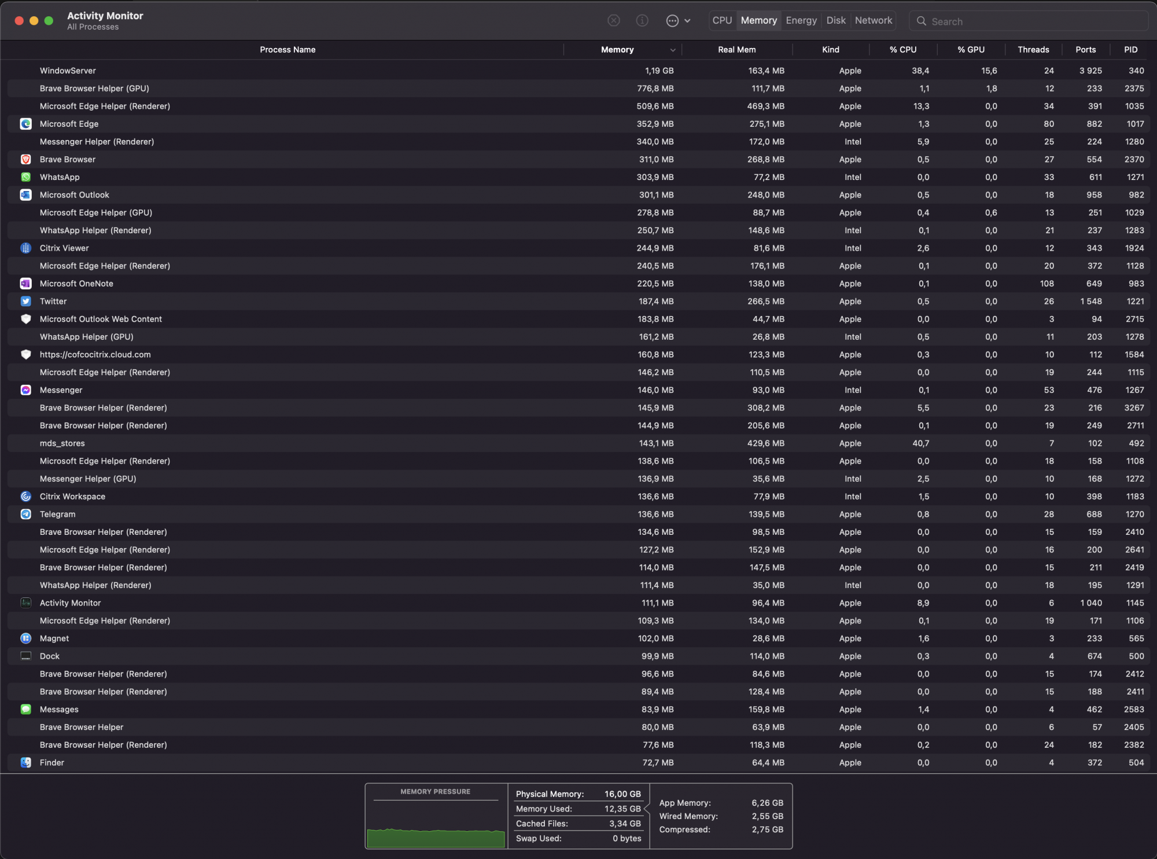Click the Microsoft Edge app icon
Viewport: 1157px width, 859px height.
click(25, 124)
